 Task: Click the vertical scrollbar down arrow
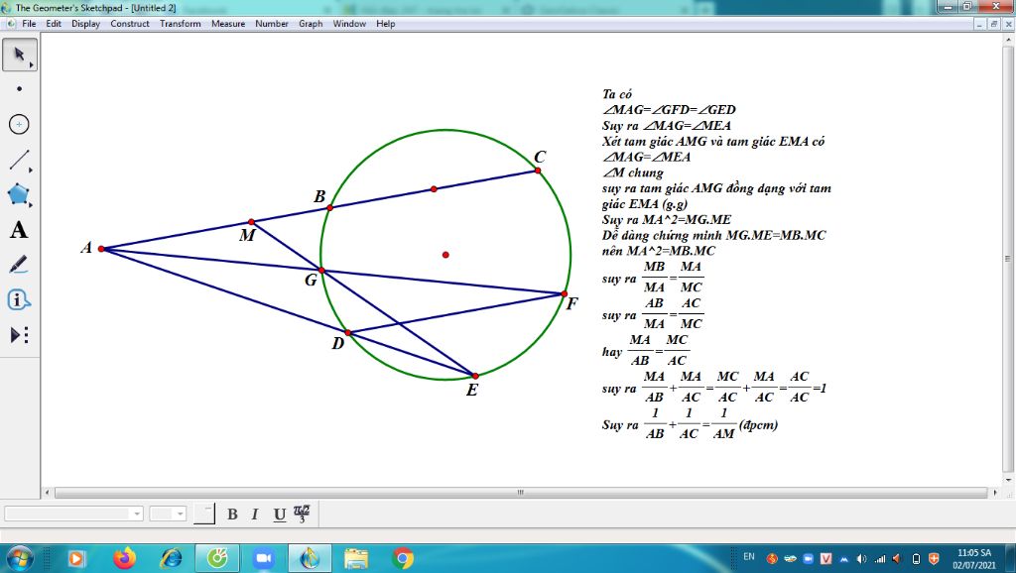point(1008,480)
